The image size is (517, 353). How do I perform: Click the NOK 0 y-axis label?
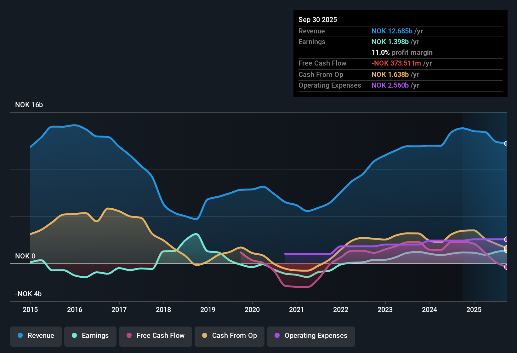pos(25,256)
